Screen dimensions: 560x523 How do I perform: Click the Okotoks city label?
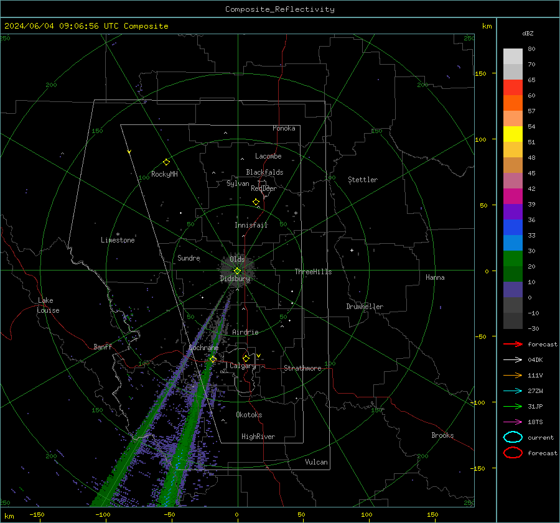[x=249, y=415]
